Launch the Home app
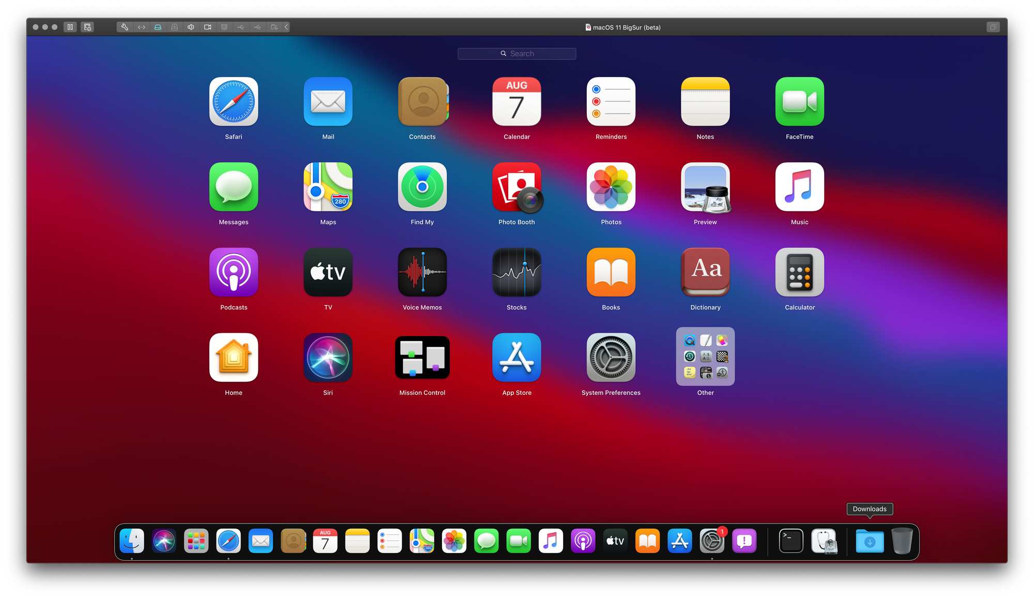The image size is (1034, 598). pos(234,358)
